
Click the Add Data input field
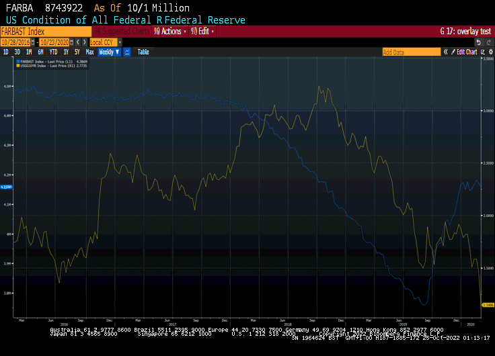click(x=412, y=52)
